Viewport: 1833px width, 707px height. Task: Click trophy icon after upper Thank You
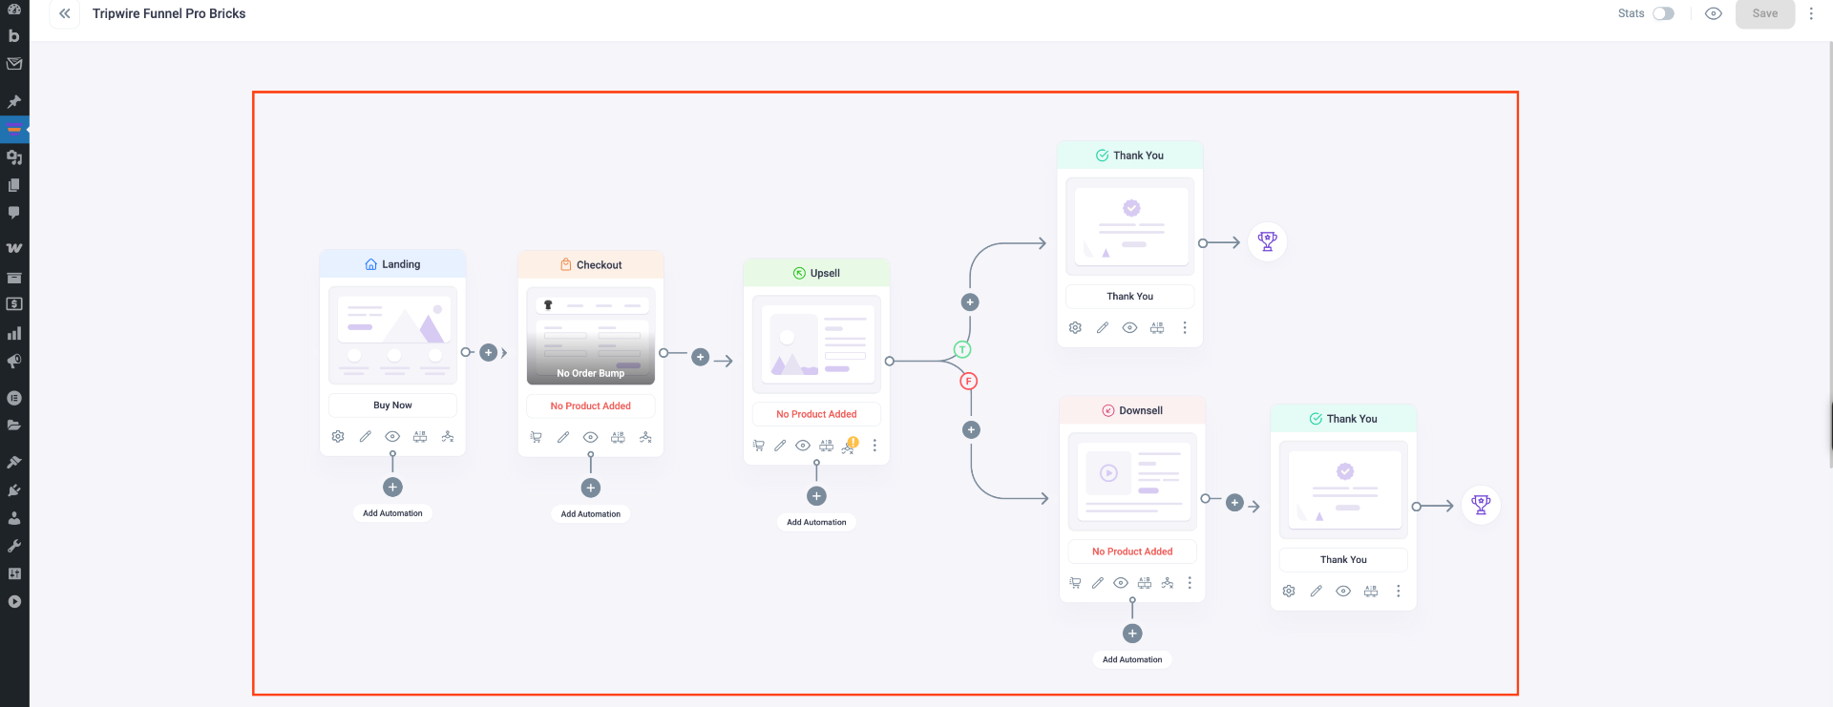tap(1267, 242)
